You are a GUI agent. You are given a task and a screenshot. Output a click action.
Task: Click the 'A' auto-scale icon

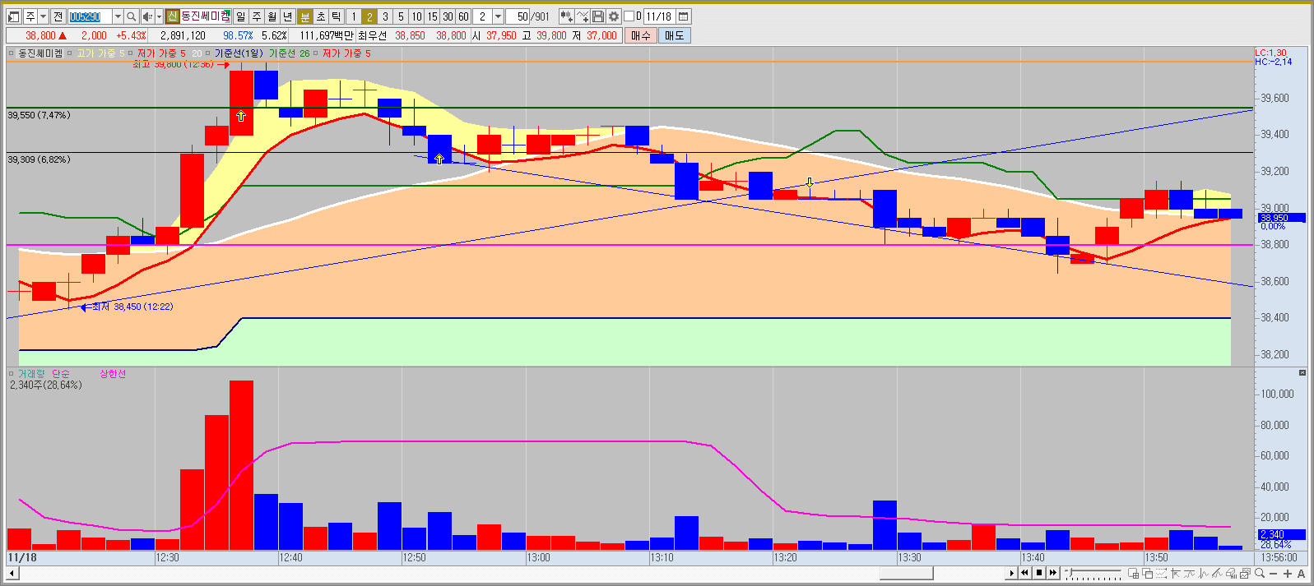pos(1301,573)
